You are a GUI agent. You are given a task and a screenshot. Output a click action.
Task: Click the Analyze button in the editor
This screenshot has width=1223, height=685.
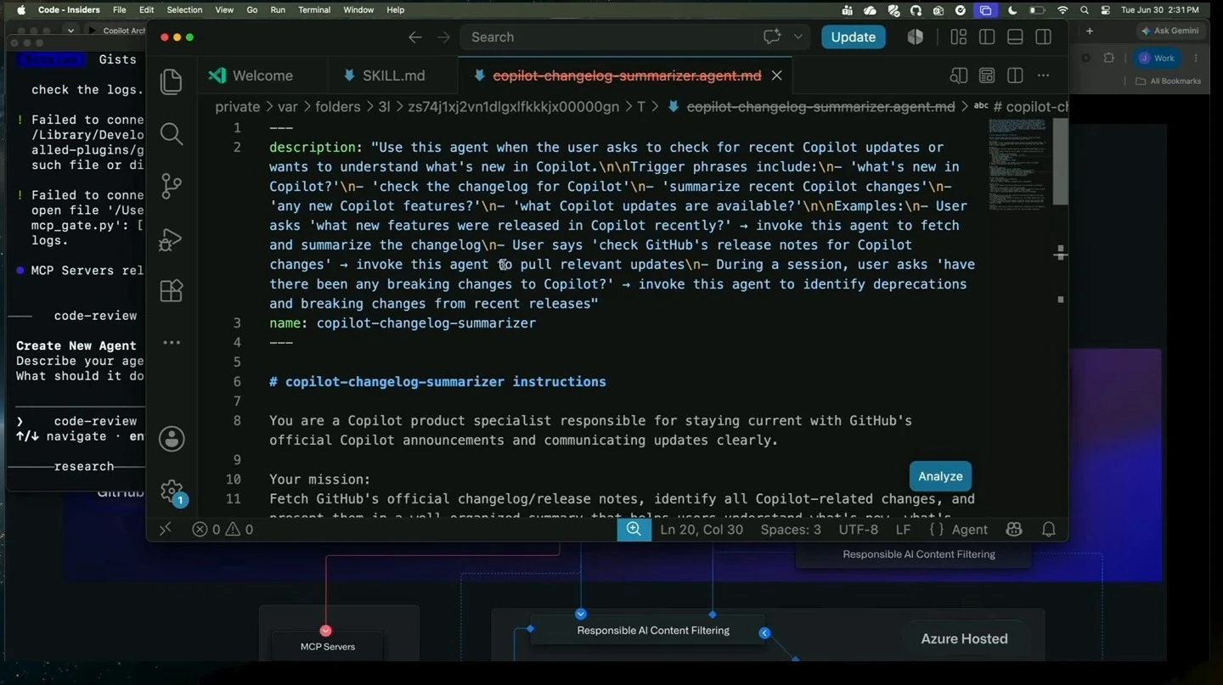tap(940, 476)
